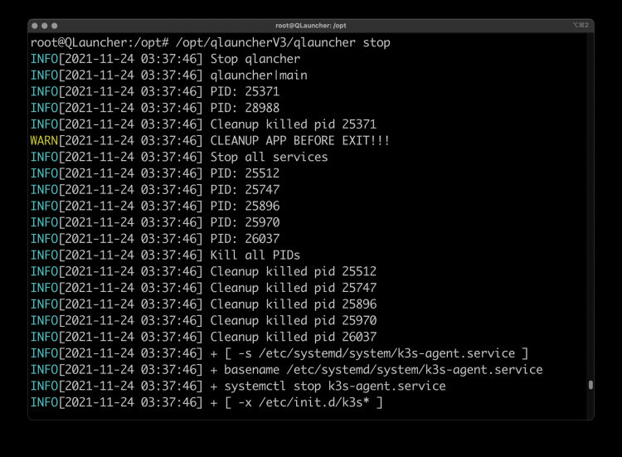622x457 pixels.
Task: Click the yellow WARN log level label
Action: (43, 140)
